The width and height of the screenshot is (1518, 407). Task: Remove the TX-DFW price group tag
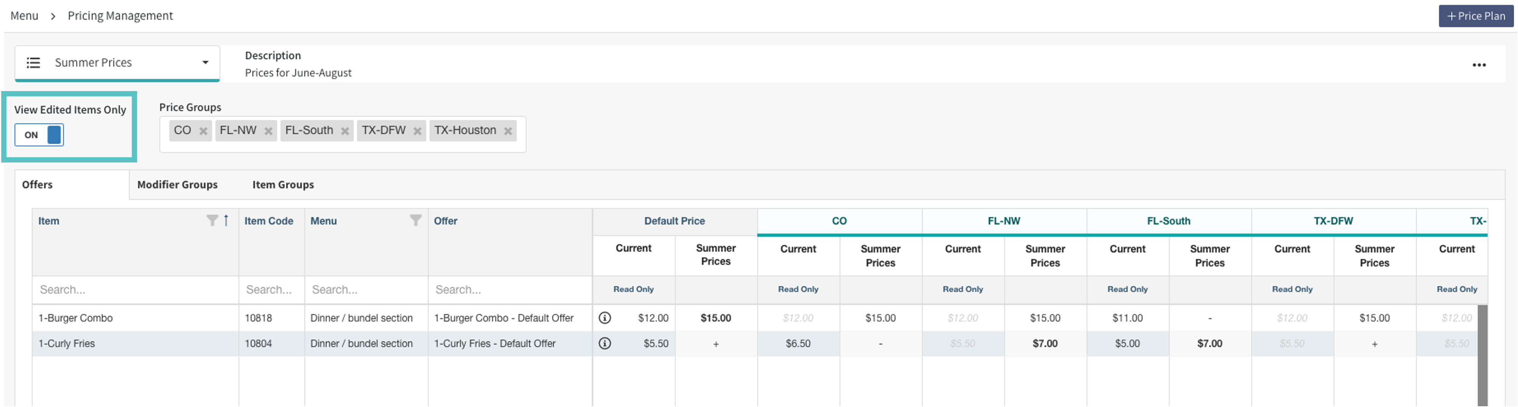pos(417,131)
